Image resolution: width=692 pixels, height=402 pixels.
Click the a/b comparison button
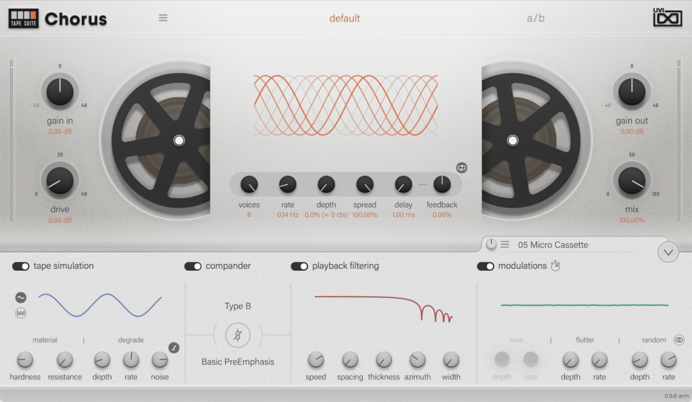[x=535, y=18]
